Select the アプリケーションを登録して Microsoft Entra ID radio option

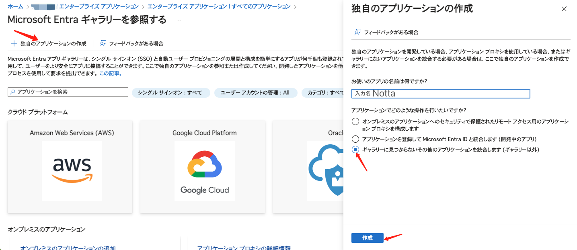355,139
